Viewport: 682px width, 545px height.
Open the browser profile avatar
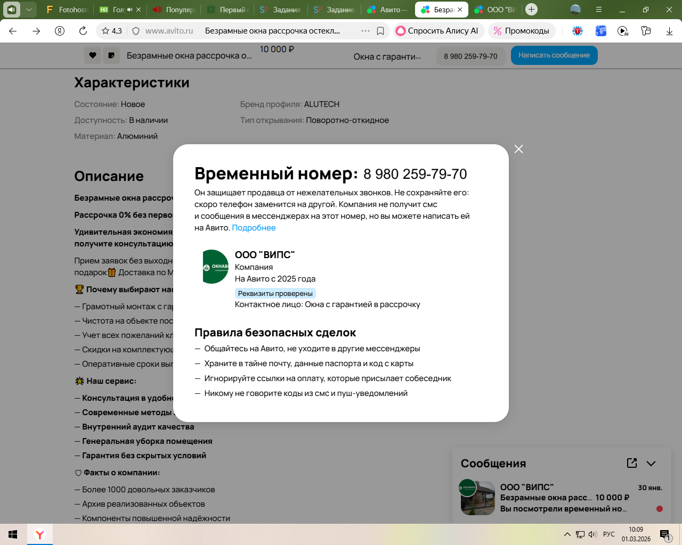tap(575, 10)
